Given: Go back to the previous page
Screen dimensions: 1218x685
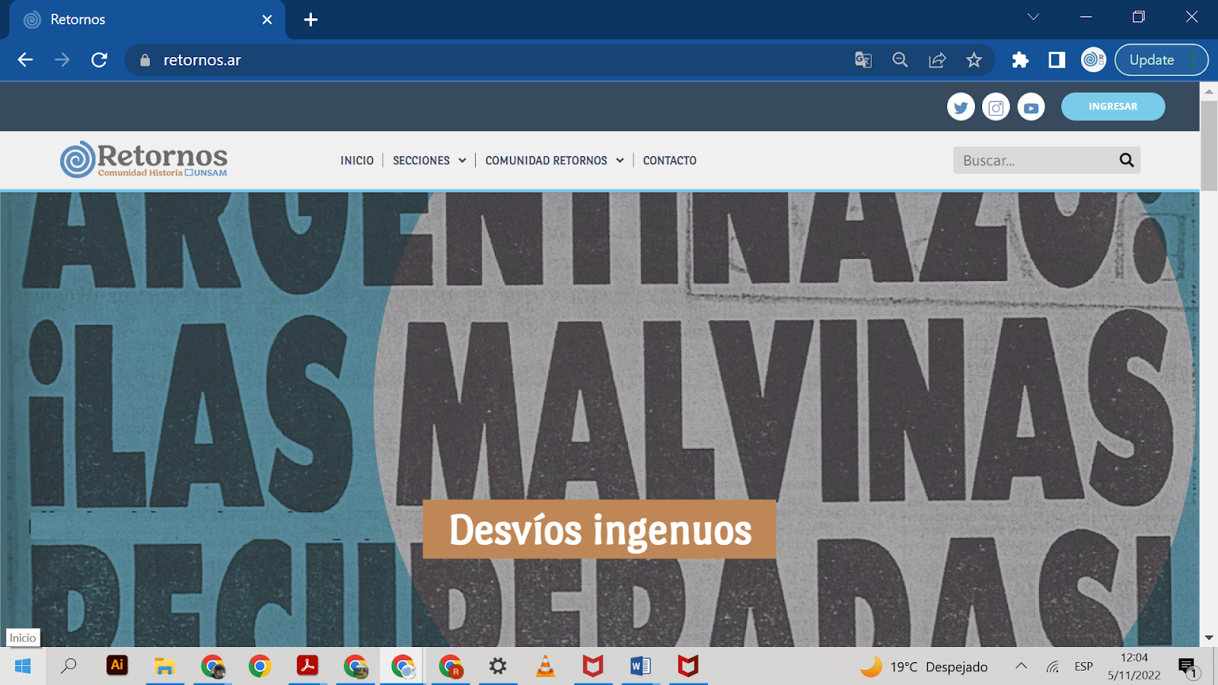Looking at the screenshot, I should [x=25, y=60].
